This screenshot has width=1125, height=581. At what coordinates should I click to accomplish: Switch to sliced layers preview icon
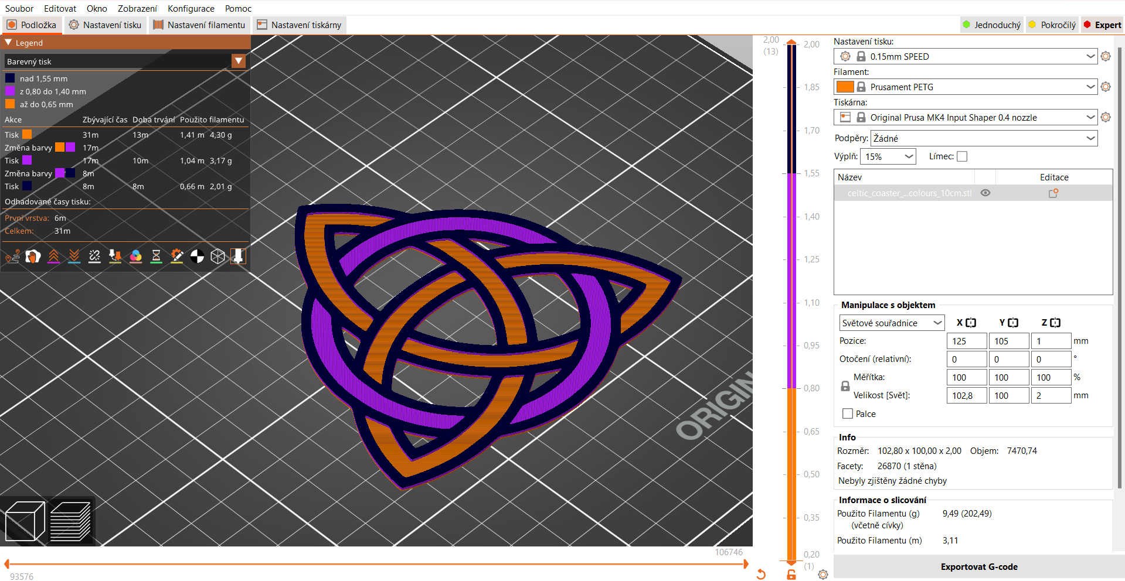pos(70,521)
